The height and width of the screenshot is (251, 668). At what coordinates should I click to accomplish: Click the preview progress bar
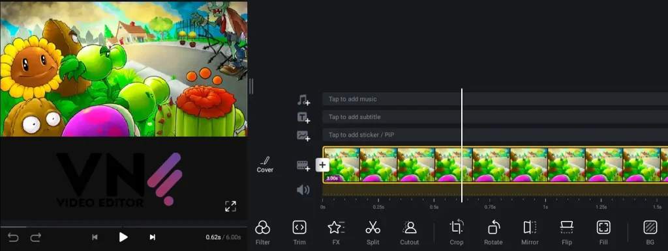(123, 227)
